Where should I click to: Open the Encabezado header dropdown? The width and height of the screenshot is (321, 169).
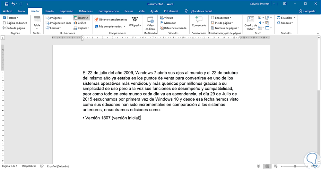click(x=221, y=18)
